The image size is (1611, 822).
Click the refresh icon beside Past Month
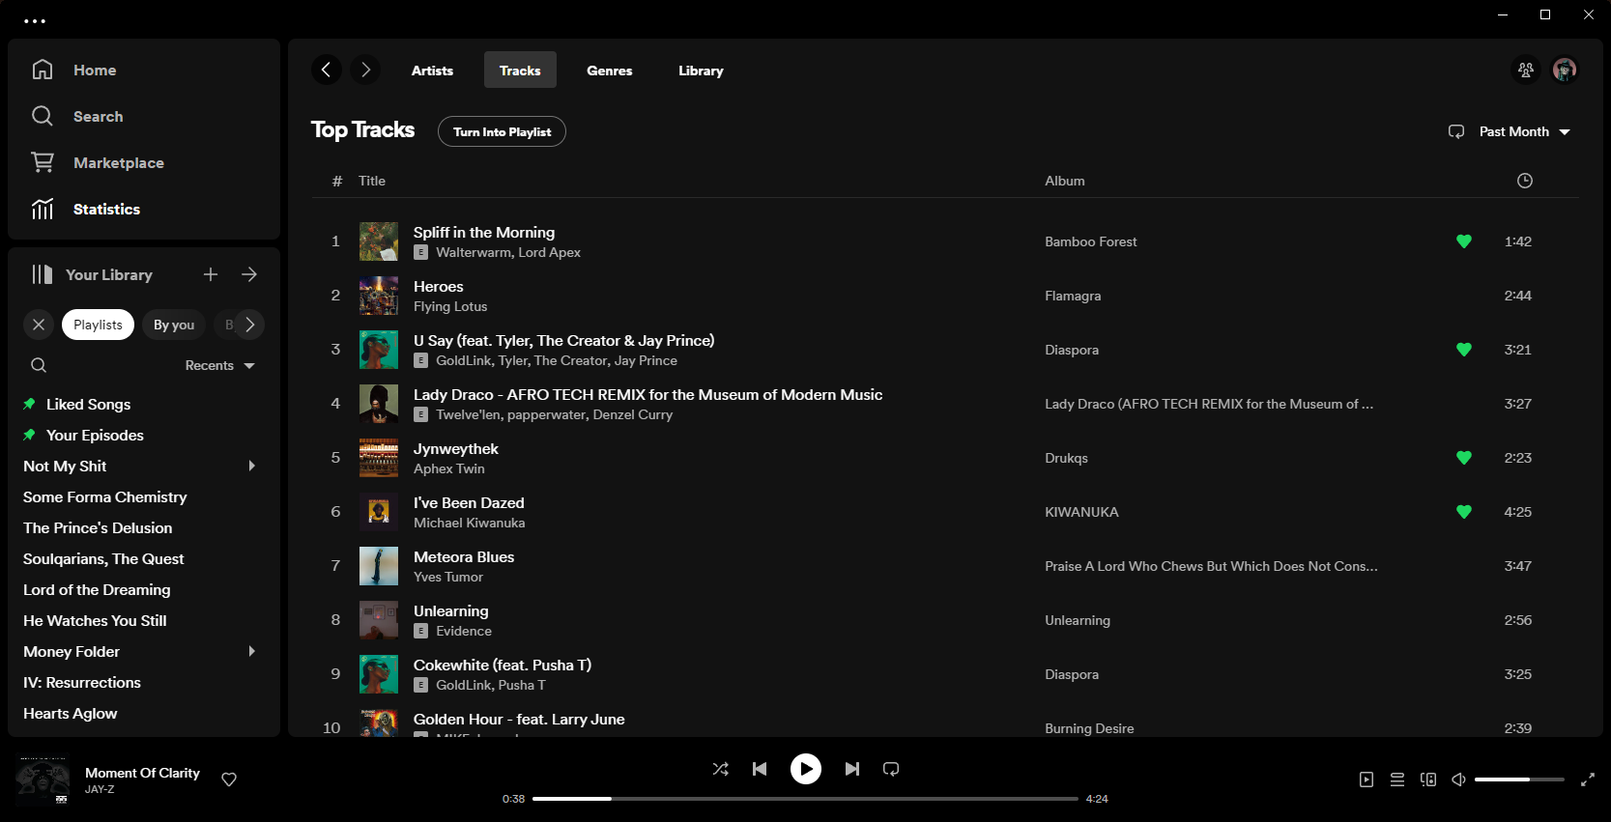point(1456,131)
